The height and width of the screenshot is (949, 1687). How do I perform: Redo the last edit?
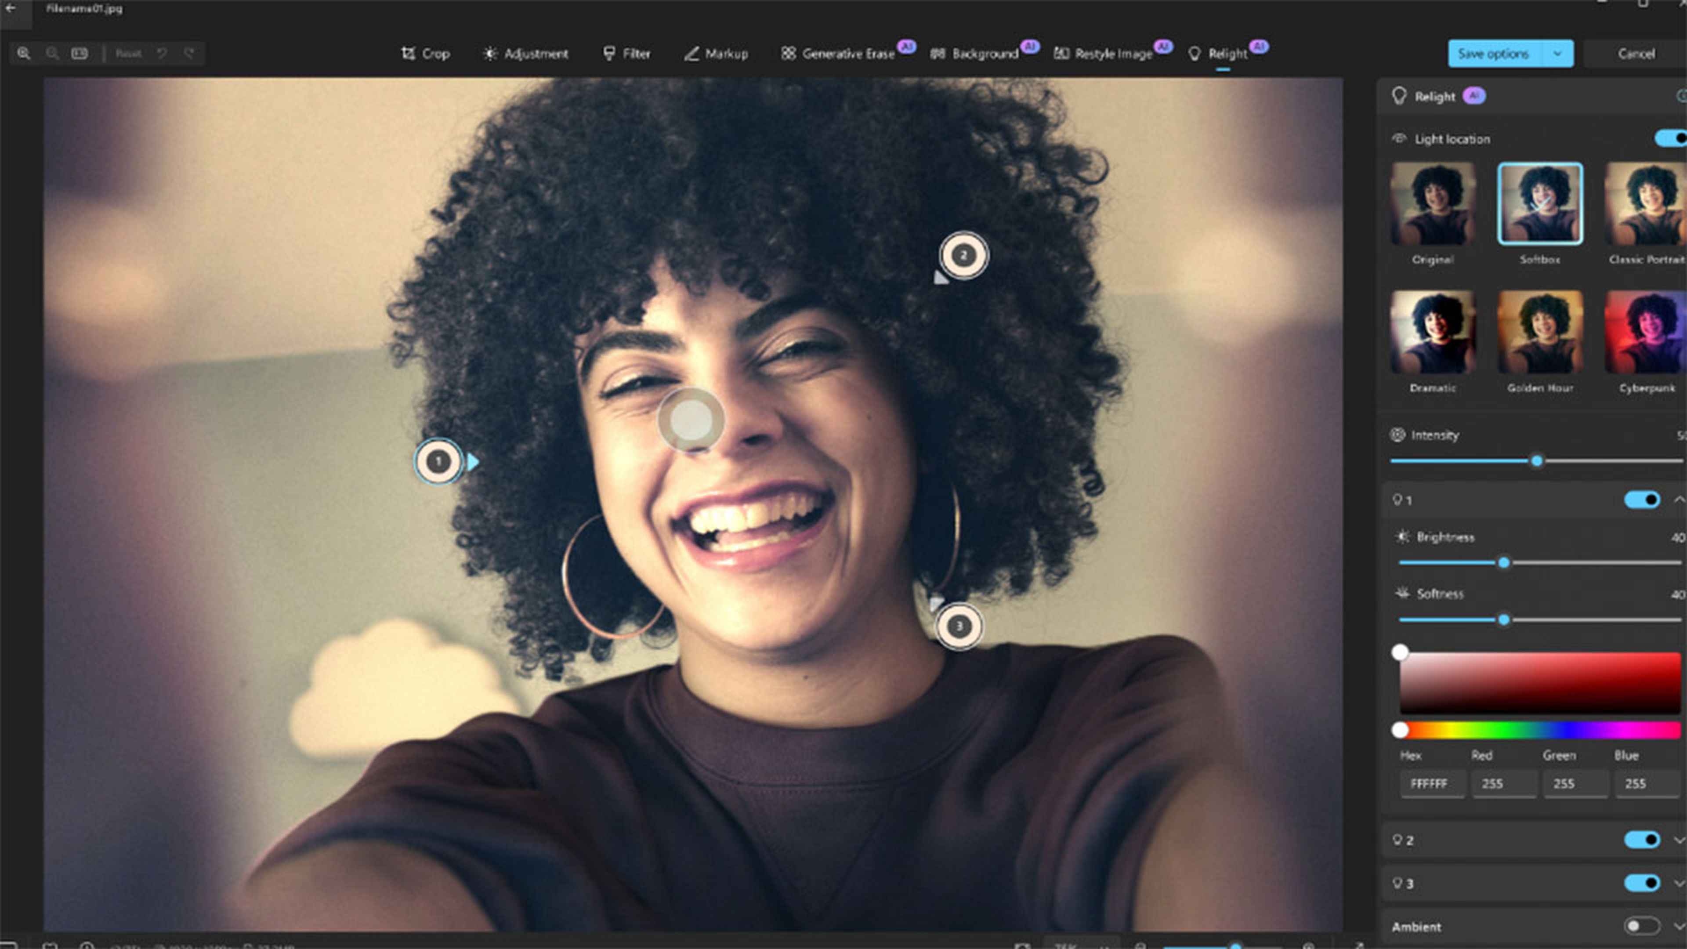click(189, 54)
